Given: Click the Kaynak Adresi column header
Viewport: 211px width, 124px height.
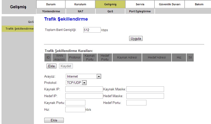Looking at the screenshot, I should point(127,57).
